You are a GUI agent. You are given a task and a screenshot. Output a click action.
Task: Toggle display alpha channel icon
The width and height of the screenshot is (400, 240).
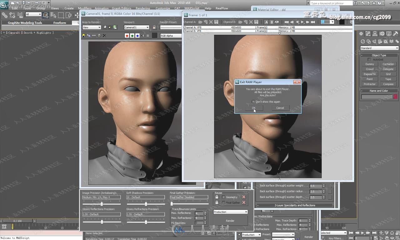(x=143, y=36)
